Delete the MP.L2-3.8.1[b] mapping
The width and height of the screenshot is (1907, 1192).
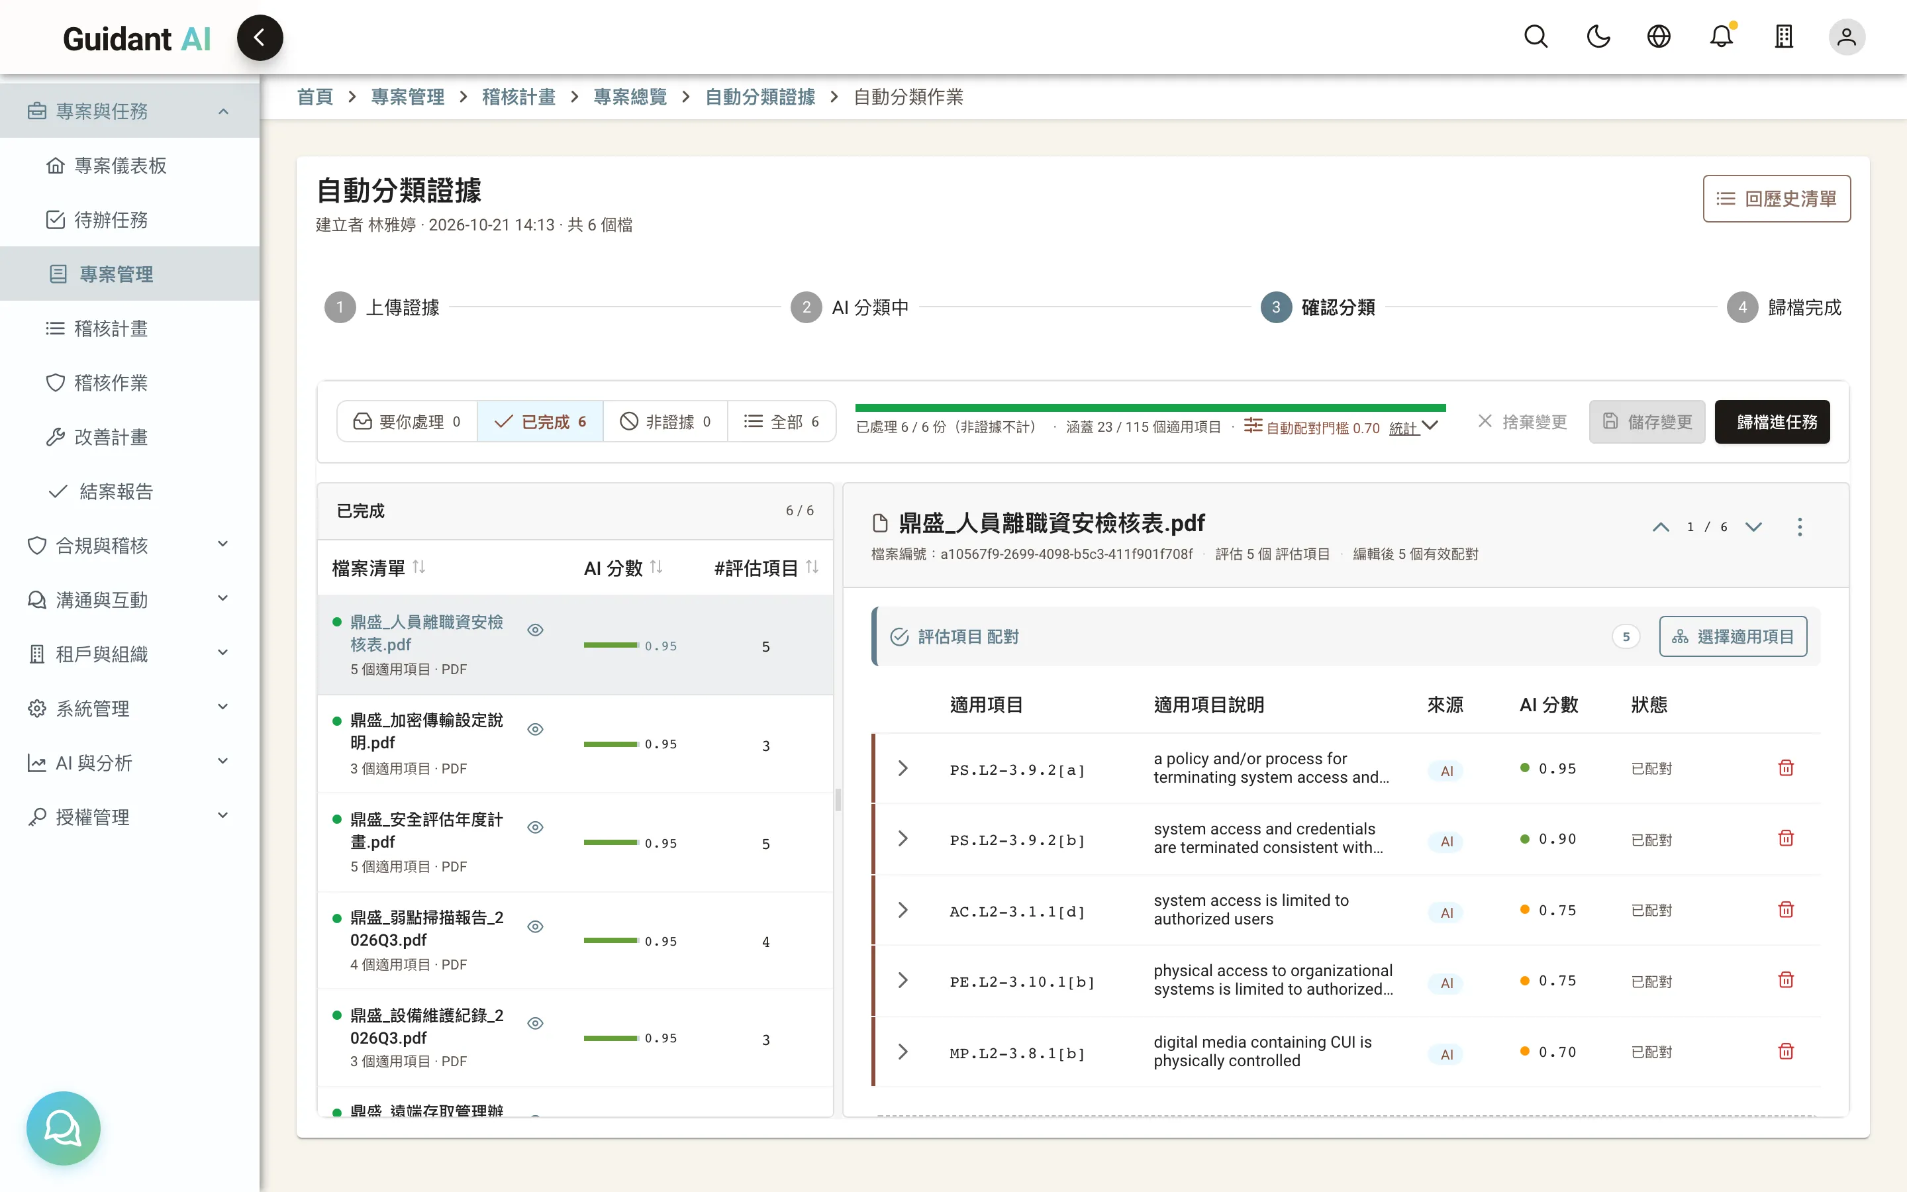pos(1786,1052)
